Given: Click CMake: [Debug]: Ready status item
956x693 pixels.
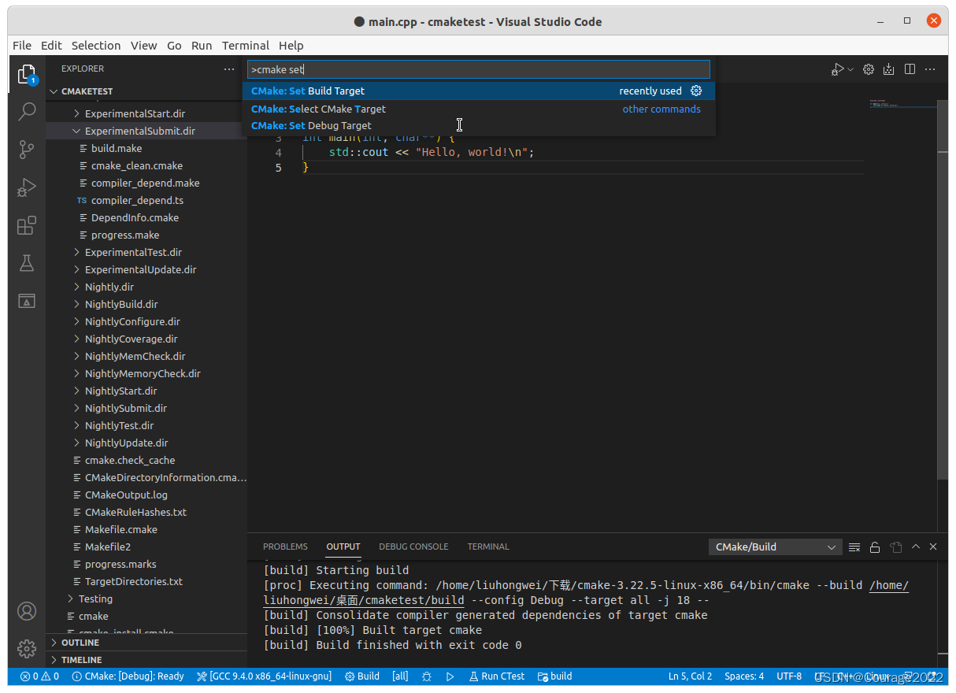Looking at the screenshot, I should coord(128,676).
